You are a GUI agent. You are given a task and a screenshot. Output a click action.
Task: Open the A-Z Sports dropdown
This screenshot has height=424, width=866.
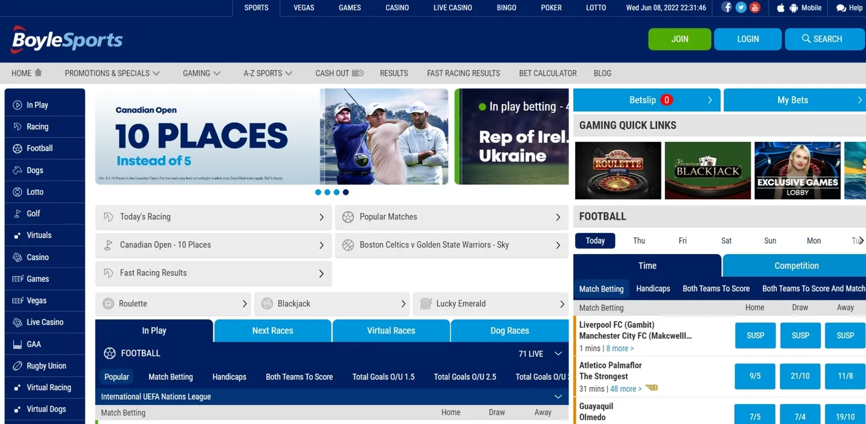pos(267,73)
